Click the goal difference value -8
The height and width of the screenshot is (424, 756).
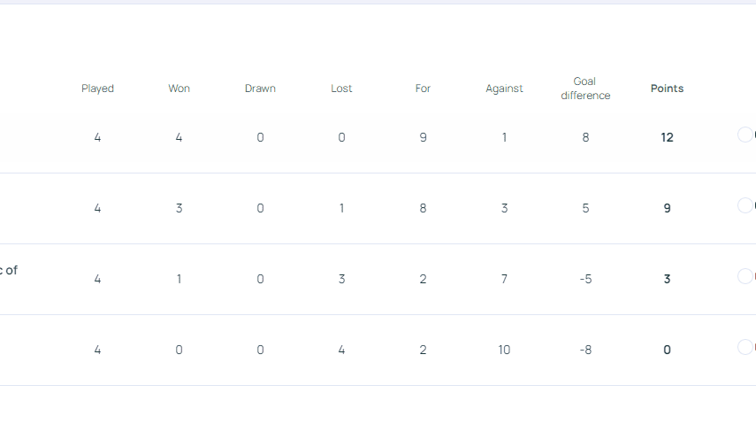(585, 350)
